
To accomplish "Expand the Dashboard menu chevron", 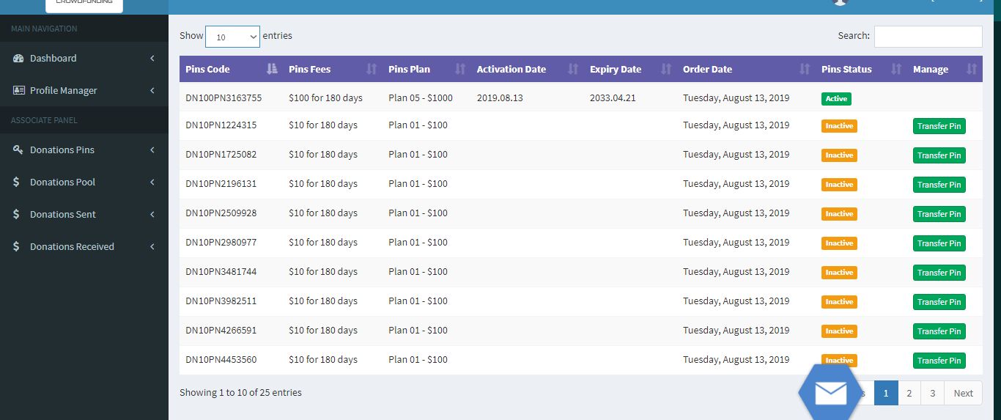I will pos(152,58).
